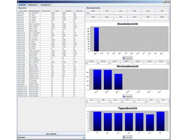The width and height of the screenshot is (187, 140).
Task: Open the Behaelter dropdown arrow
Action: click(x=84, y=137)
